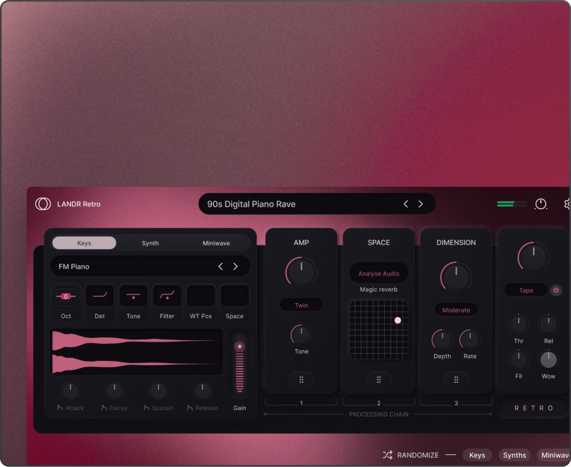
Task: Click the DIMENSION module title
Action: click(456, 243)
